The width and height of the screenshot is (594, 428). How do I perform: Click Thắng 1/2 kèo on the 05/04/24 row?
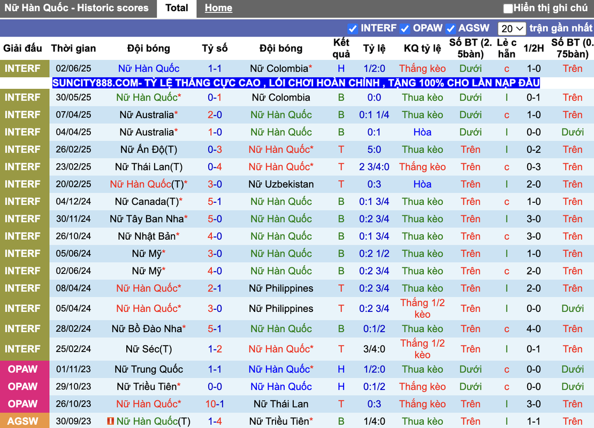pyautogui.click(x=422, y=309)
